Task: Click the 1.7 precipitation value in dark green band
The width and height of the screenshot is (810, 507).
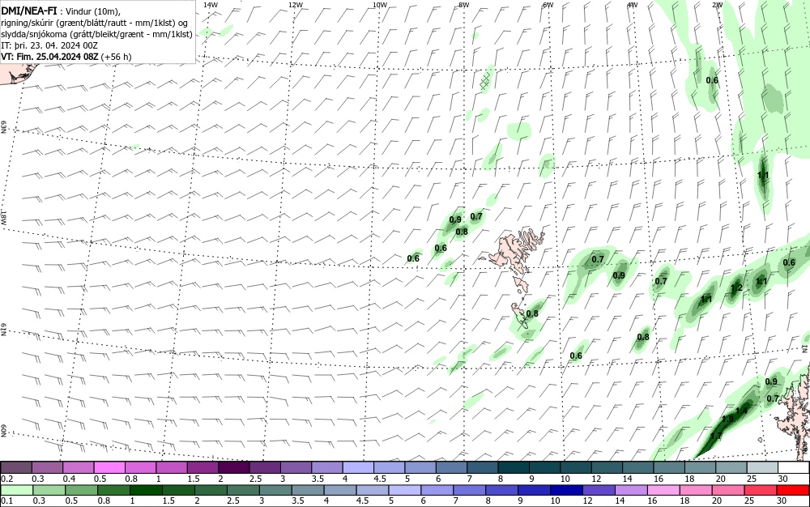Action: tap(716, 437)
